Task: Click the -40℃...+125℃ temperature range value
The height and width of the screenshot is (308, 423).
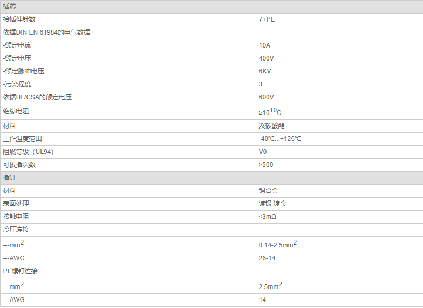Action: pos(279,139)
